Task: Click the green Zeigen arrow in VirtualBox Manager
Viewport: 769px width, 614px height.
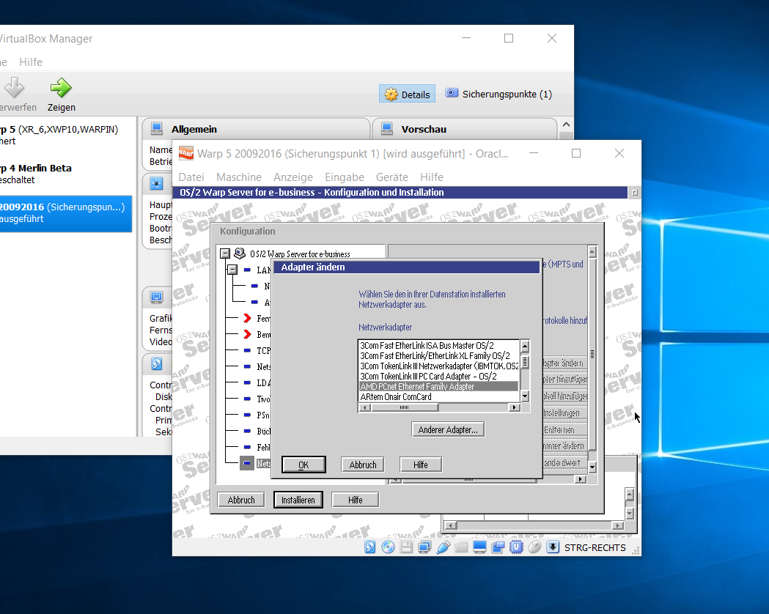Action: pos(61,88)
